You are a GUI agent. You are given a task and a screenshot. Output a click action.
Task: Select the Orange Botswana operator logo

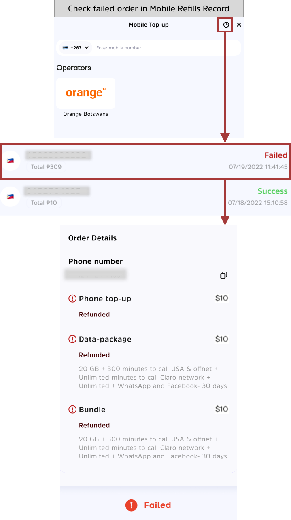86,93
